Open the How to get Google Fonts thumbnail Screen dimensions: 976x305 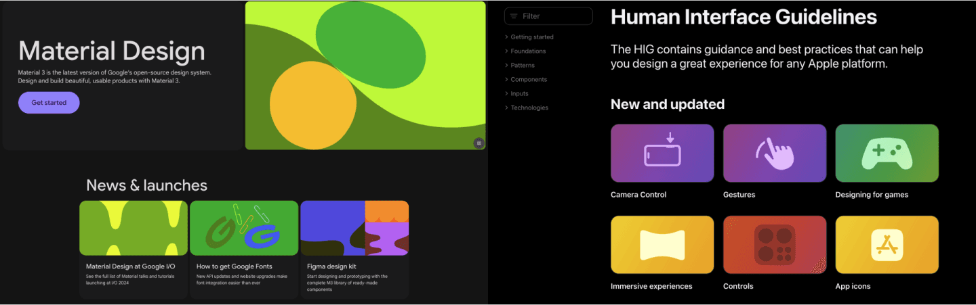coord(244,228)
